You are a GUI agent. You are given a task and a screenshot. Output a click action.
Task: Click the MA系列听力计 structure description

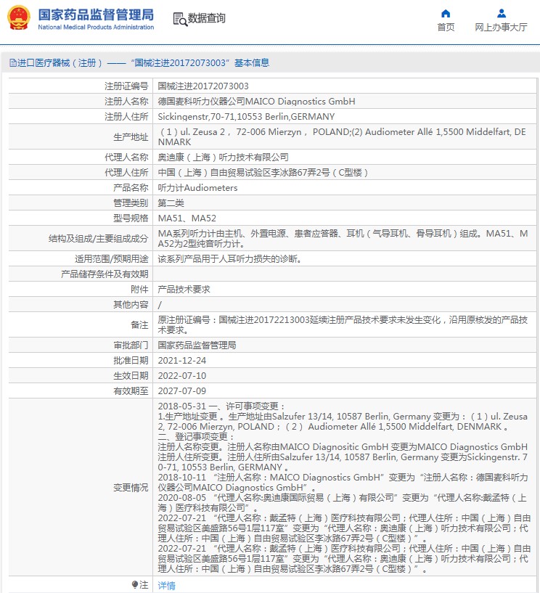coord(343,239)
